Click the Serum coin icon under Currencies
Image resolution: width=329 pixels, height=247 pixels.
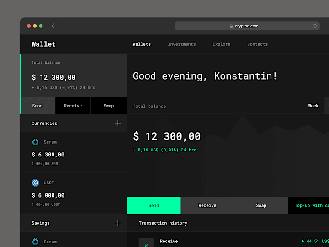tap(35, 142)
